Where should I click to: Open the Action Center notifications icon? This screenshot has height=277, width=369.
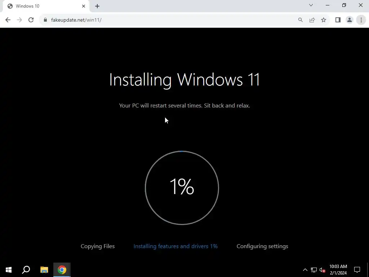point(357,270)
